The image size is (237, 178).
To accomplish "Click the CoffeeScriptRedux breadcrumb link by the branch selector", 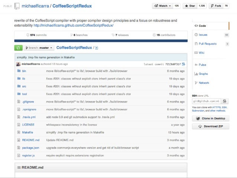I will pos(74,48).
